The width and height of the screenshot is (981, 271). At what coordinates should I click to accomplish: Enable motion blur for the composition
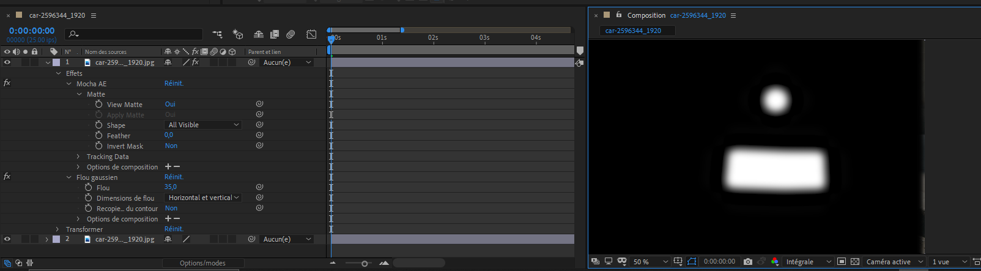[x=291, y=35]
